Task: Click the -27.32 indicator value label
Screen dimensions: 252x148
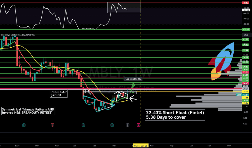Action: click(246, 10)
